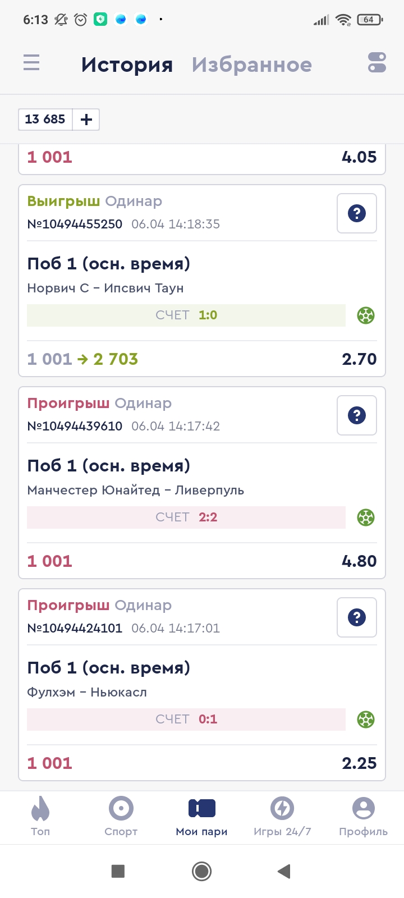Open the Мои пари tab

tap(202, 817)
